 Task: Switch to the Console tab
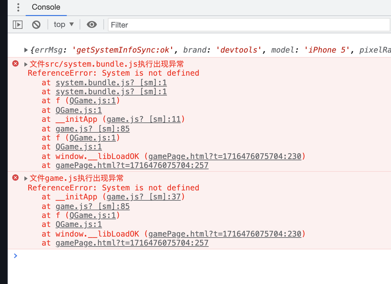tap(46, 7)
